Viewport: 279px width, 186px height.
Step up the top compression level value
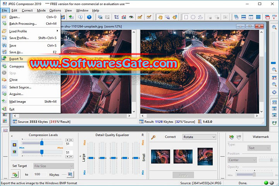pyautogui.click(x=71, y=140)
